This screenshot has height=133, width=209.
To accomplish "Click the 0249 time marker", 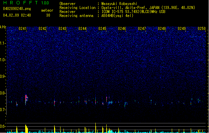I will pyautogui.click(x=182, y=29).
